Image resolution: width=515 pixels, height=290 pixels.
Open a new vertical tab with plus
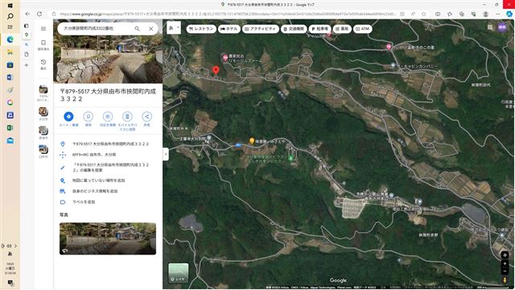pos(27,65)
